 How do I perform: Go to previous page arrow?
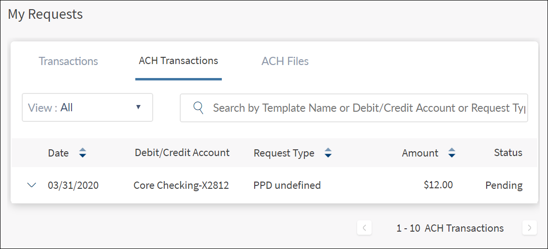[364, 228]
